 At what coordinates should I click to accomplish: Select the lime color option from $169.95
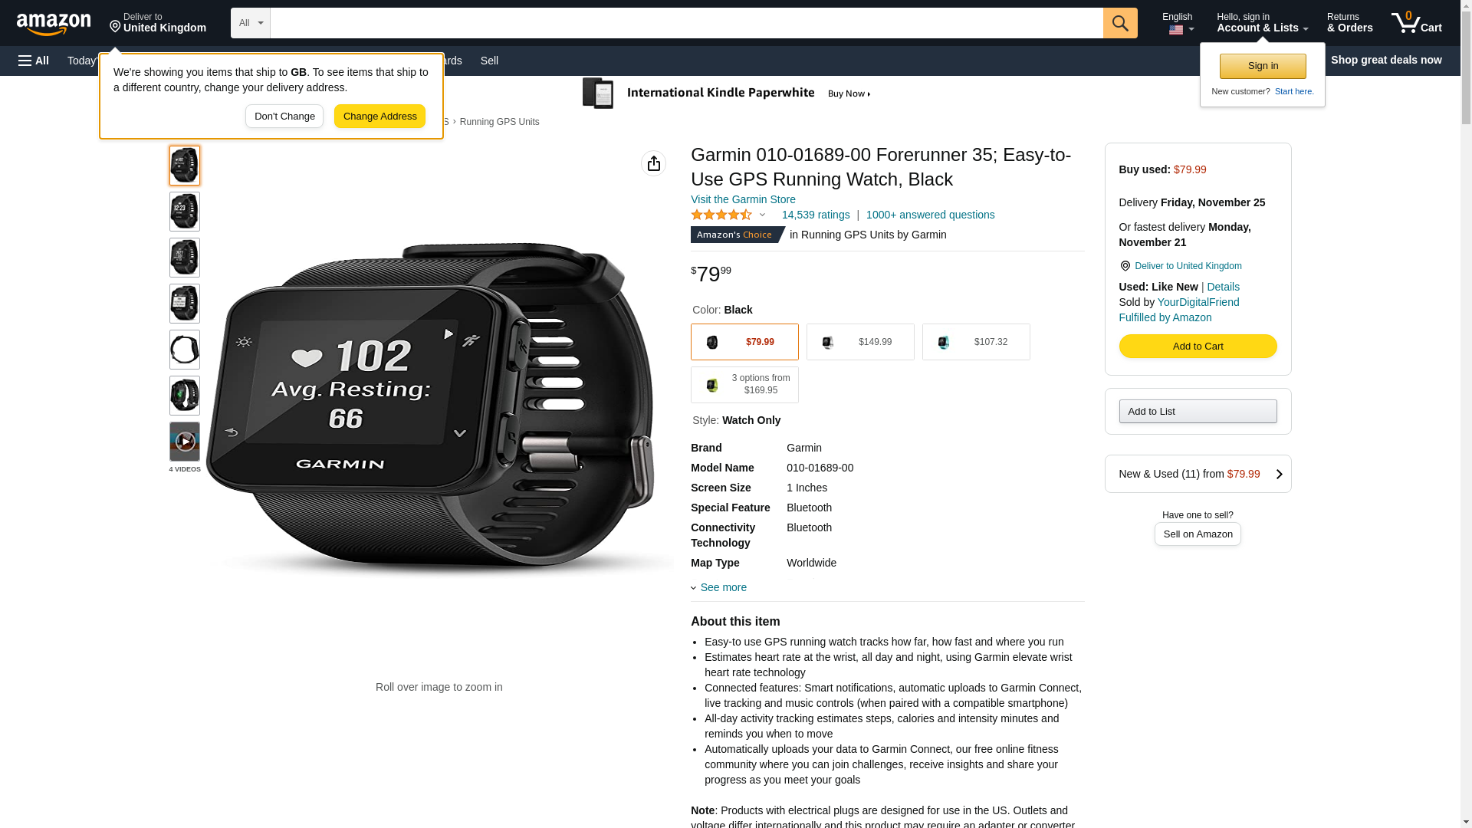(x=744, y=385)
